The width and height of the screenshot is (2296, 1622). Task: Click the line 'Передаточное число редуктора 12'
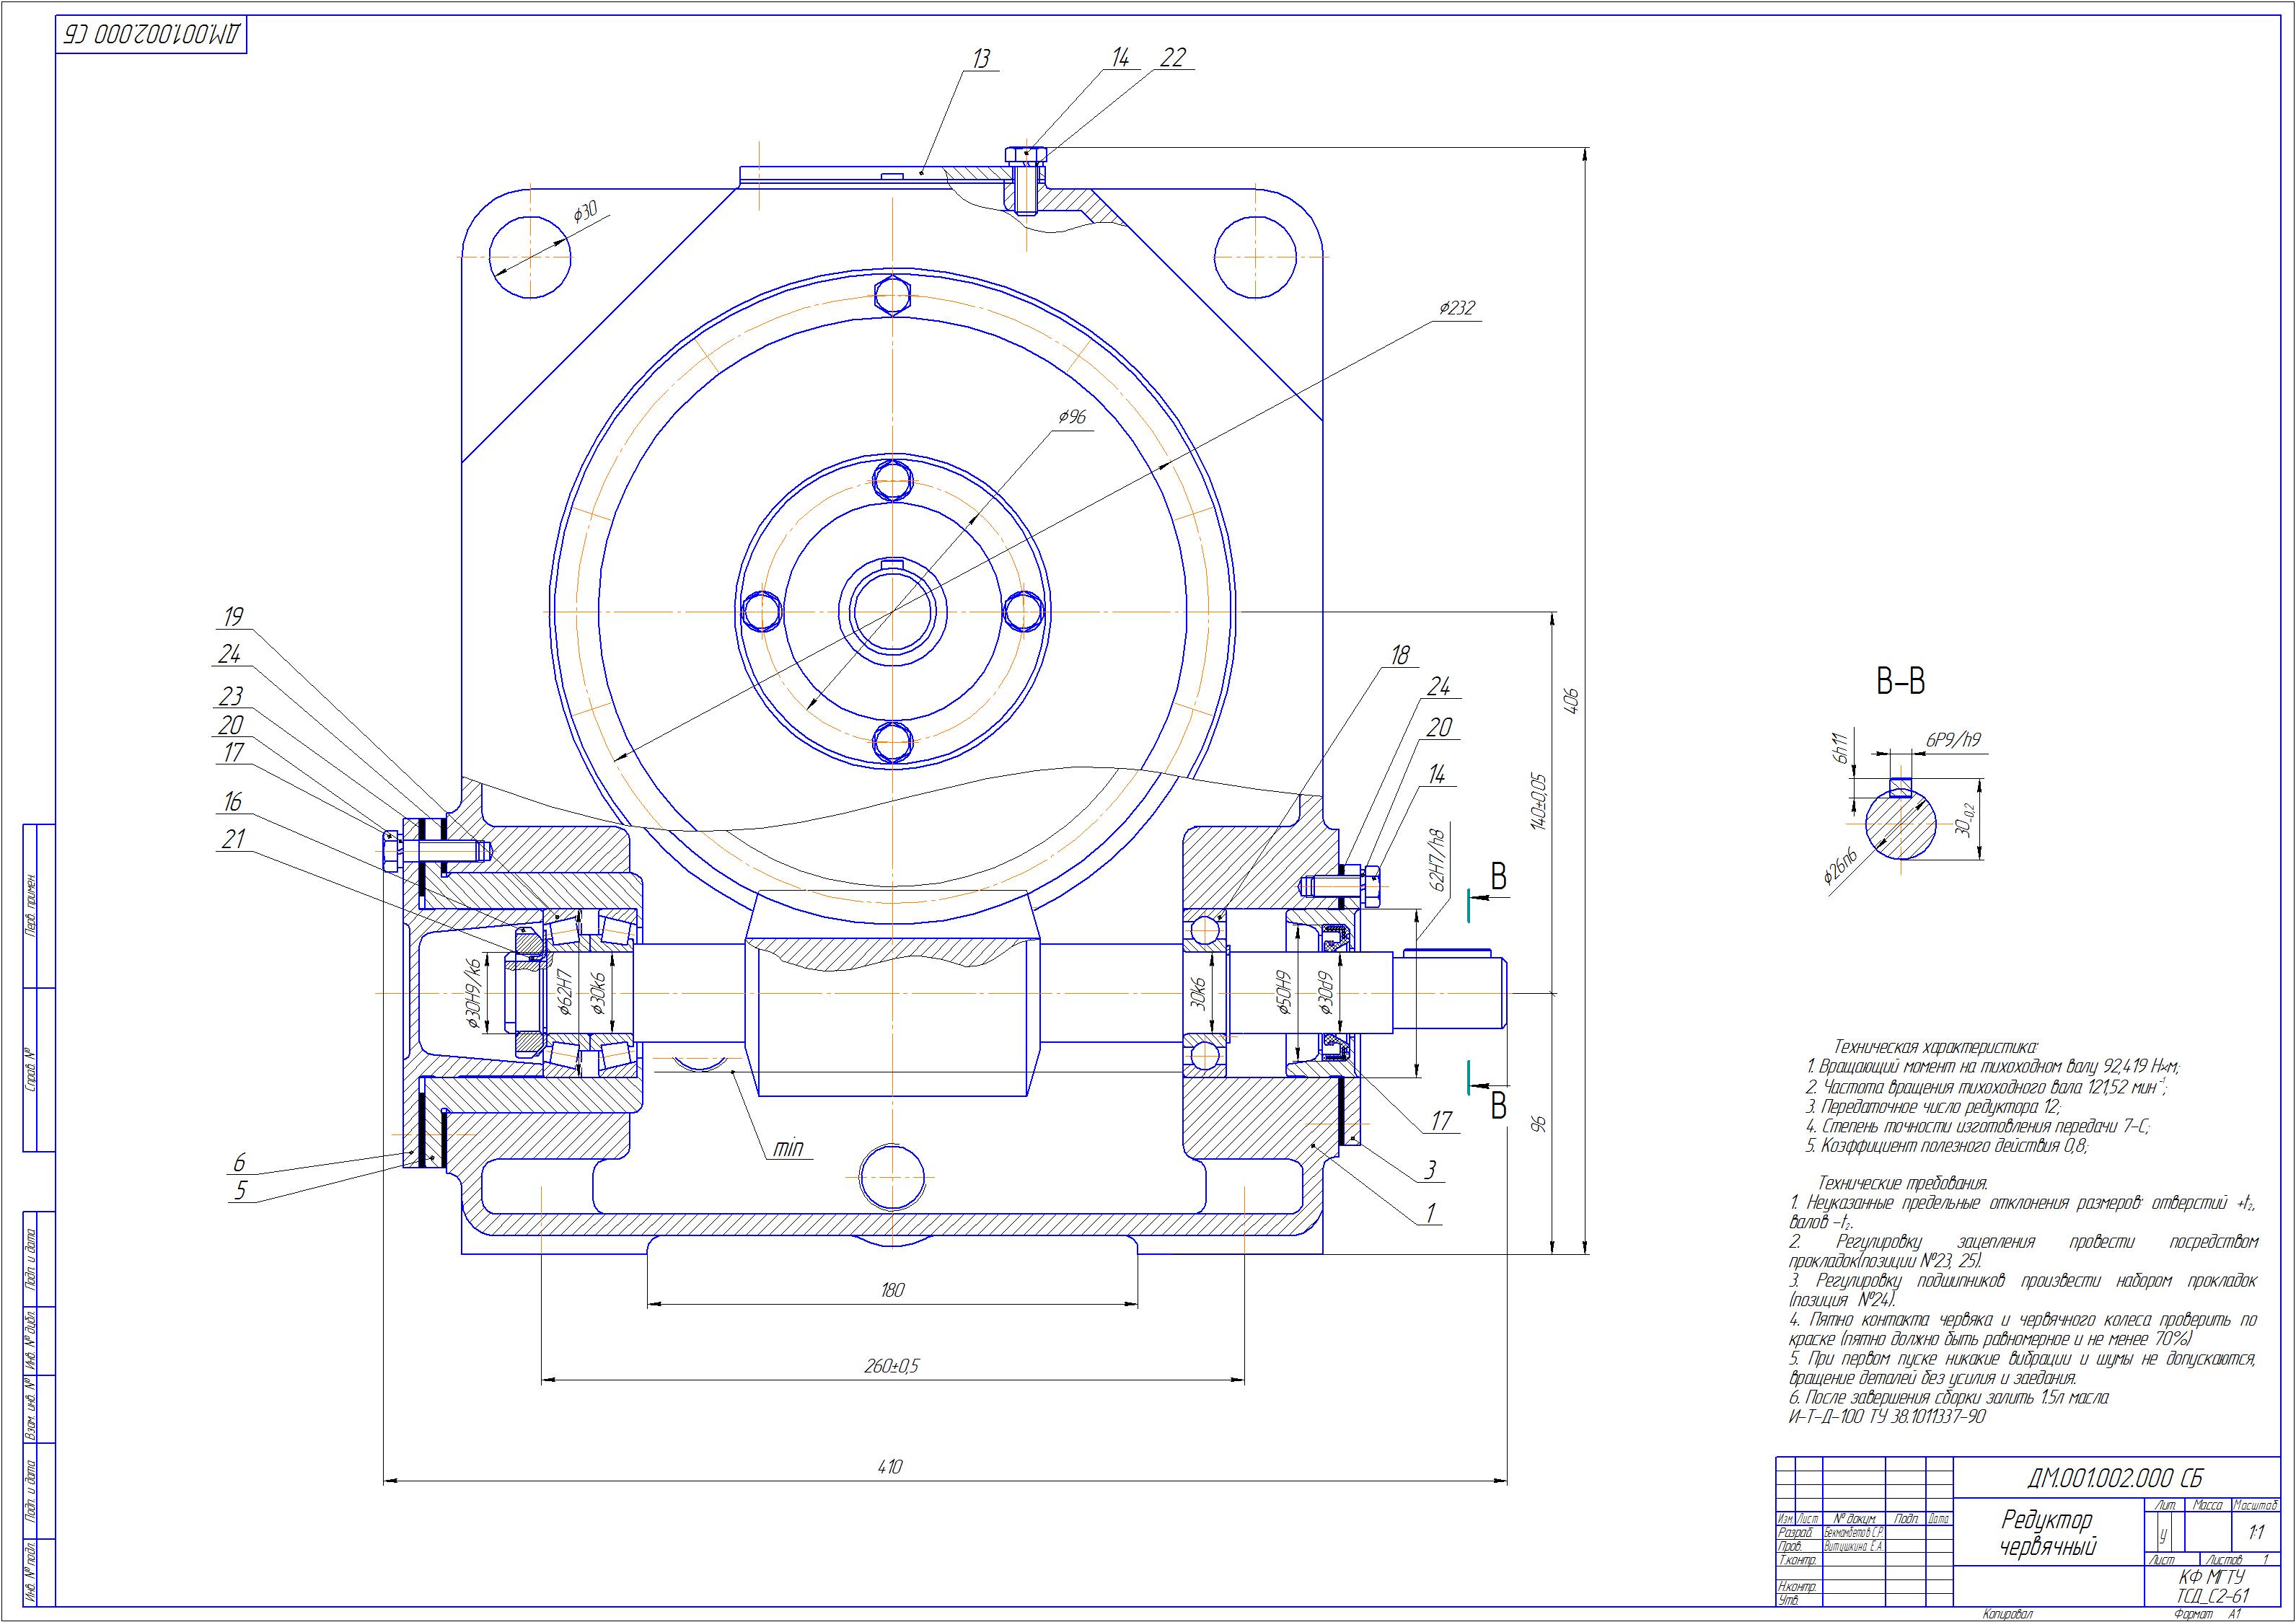1934,1107
